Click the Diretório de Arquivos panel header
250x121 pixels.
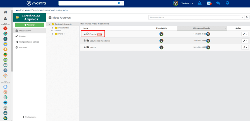coord(29,17)
